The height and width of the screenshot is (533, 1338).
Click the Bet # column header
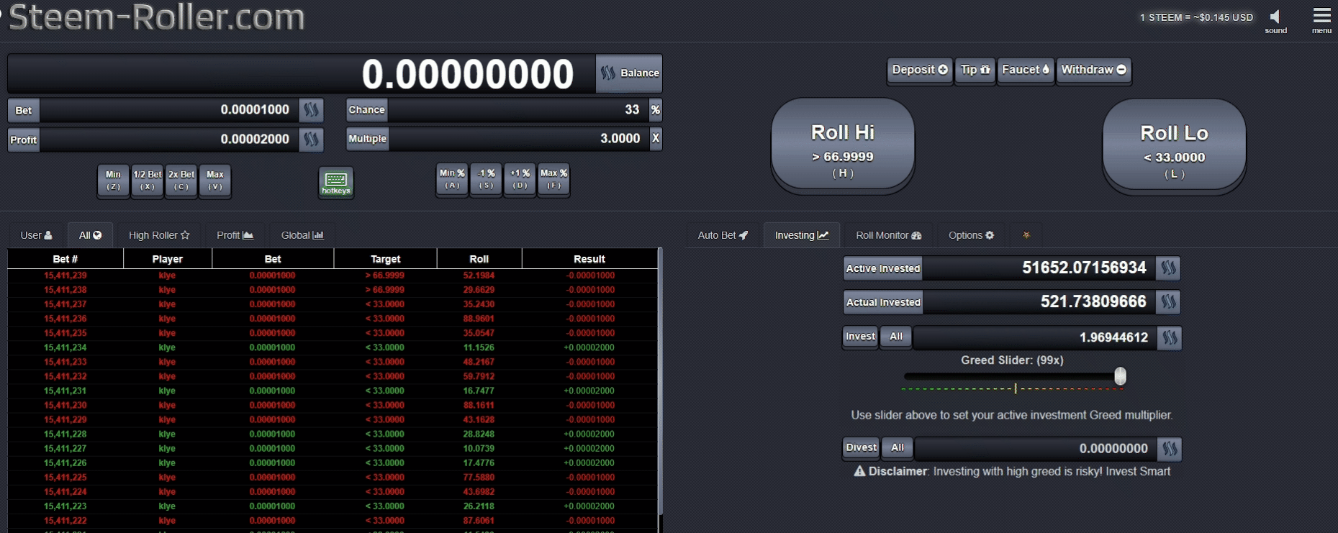pos(65,259)
